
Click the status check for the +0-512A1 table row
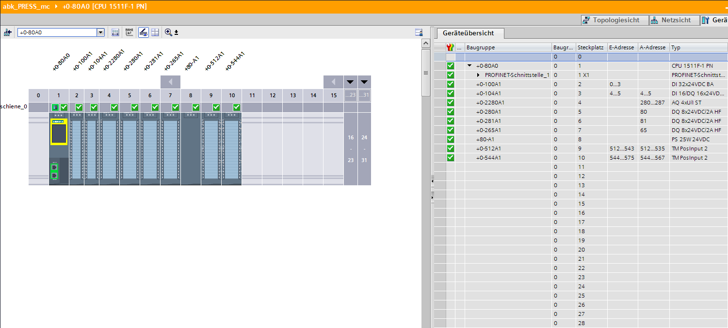(x=451, y=149)
